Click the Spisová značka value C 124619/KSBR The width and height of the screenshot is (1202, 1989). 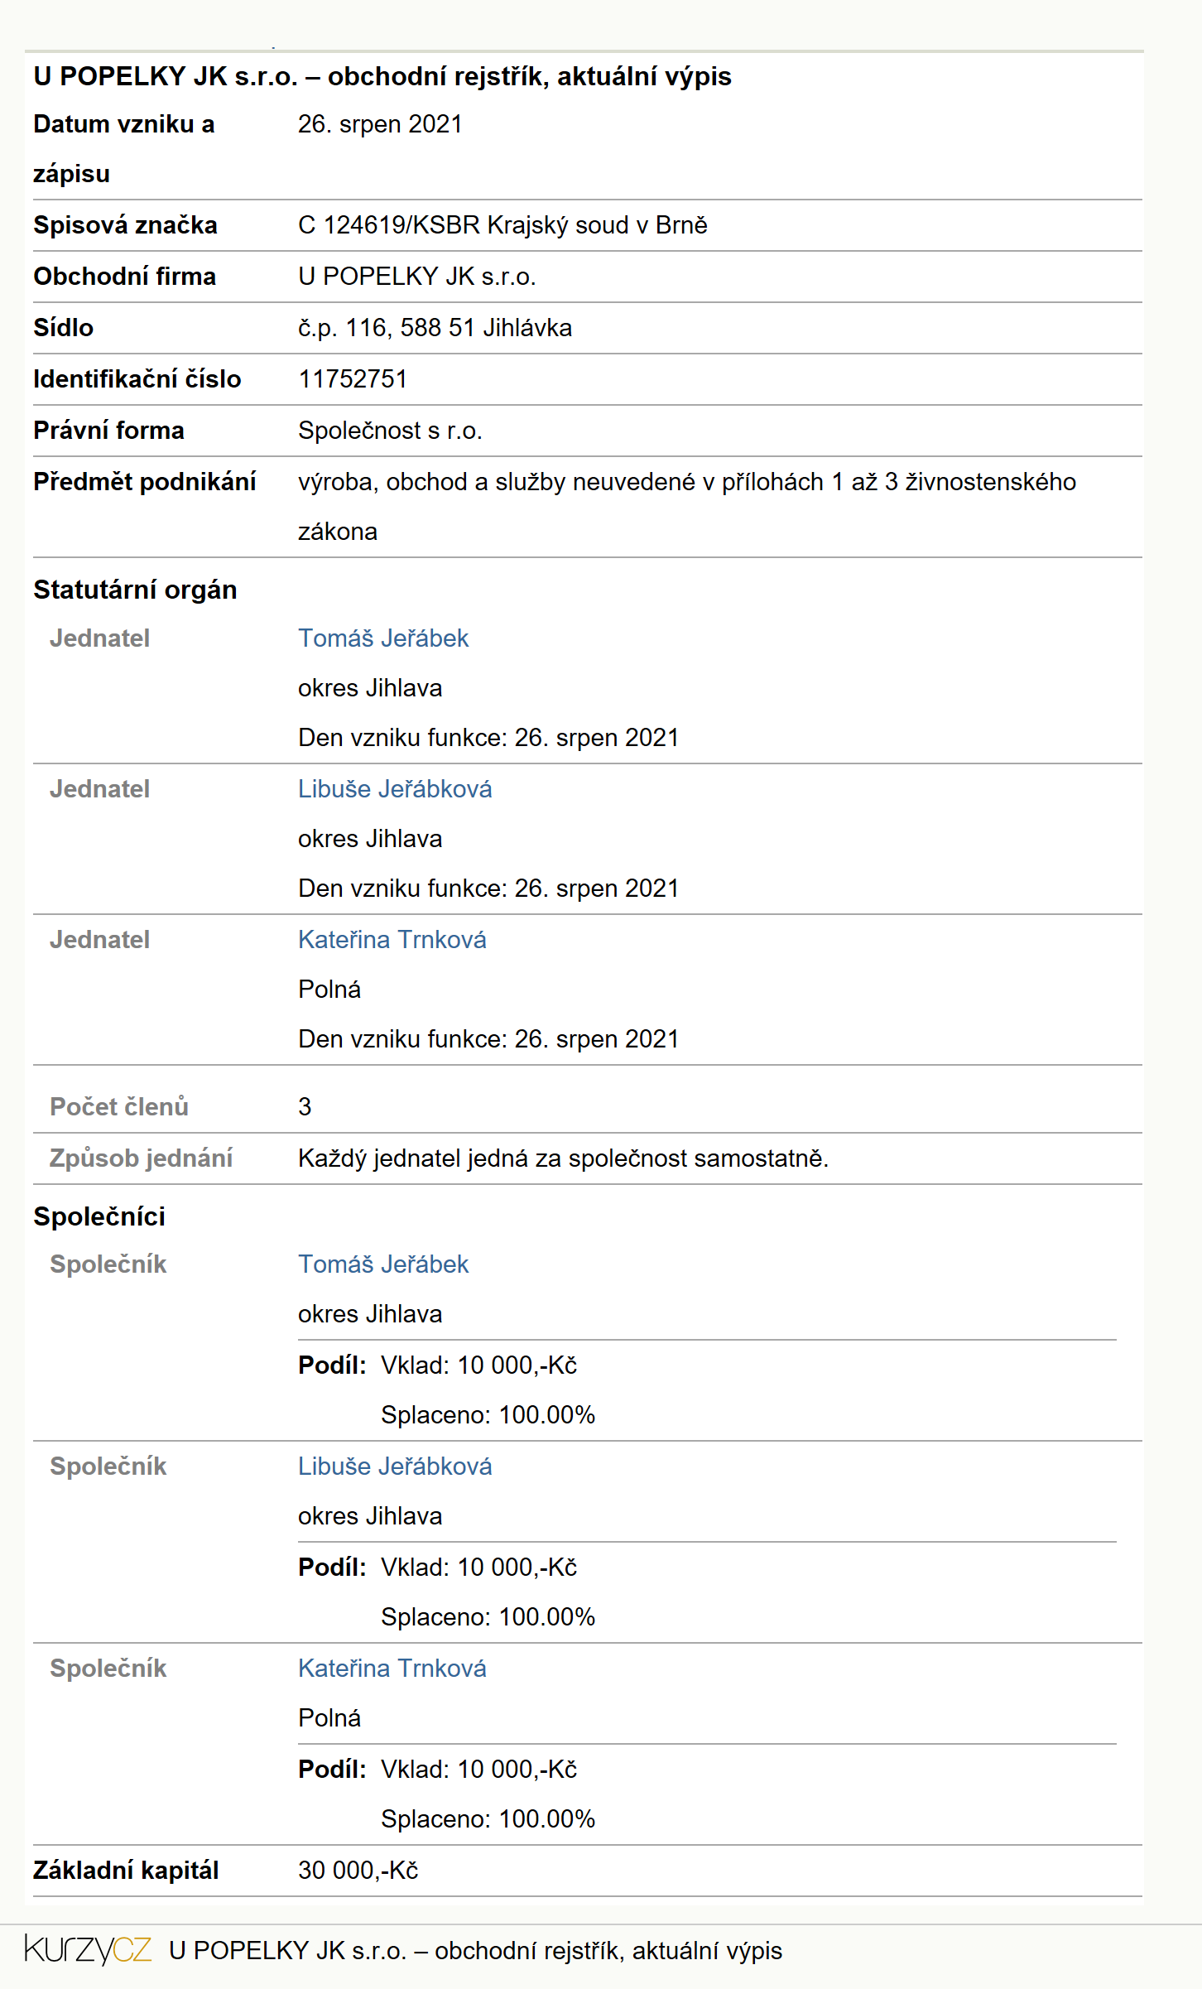tap(502, 225)
